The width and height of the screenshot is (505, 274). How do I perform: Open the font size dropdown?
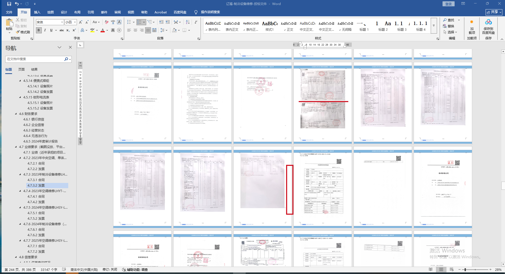pyautogui.click(x=75, y=22)
